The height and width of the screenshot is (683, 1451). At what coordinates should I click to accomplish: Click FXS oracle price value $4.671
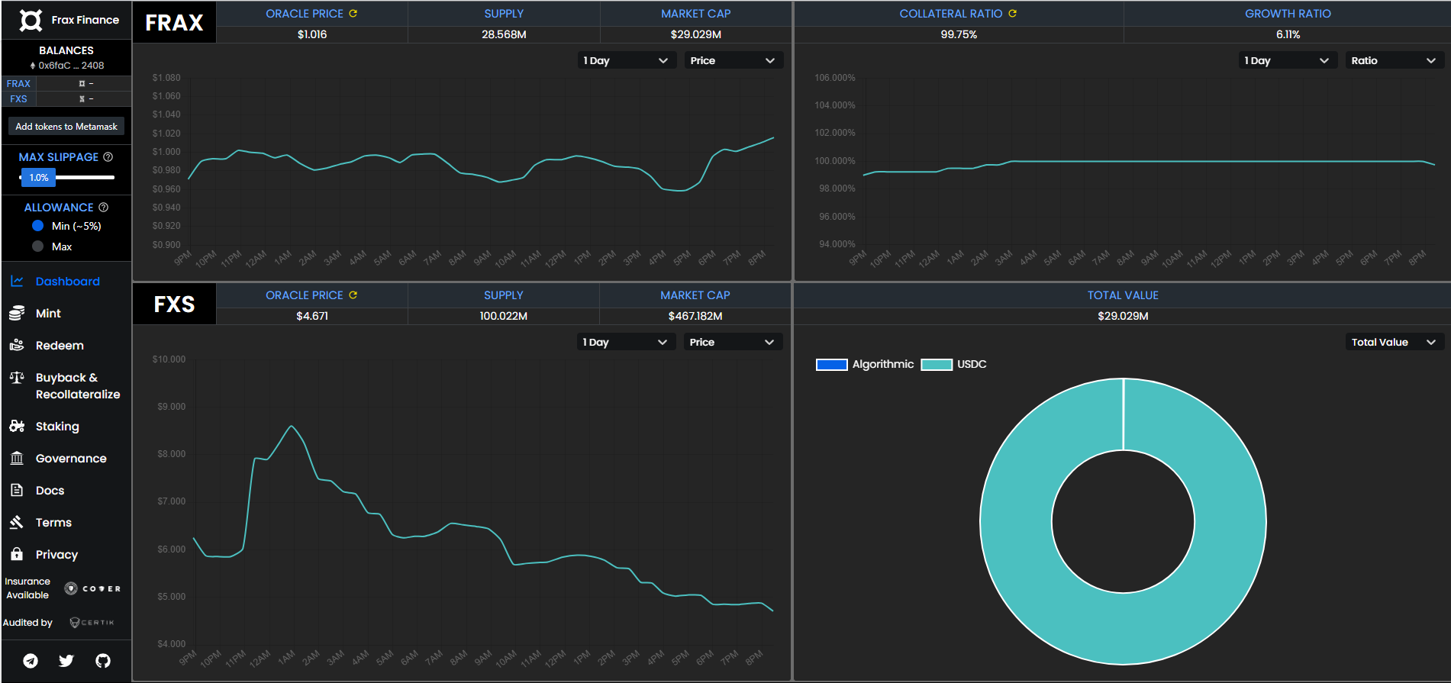[312, 316]
